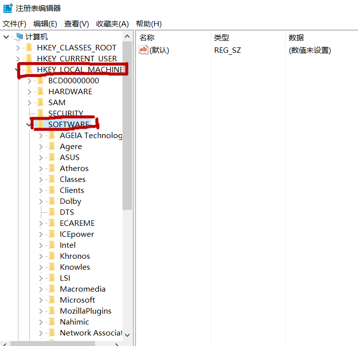This screenshot has width=358, height=346.
Task: Expand the HARDWARE key
Action: [29, 92]
